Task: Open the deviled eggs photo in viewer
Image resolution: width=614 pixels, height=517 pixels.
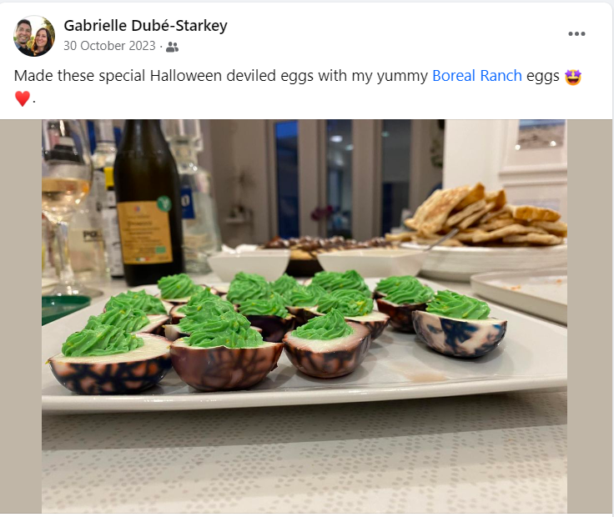Action: pyautogui.click(x=304, y=316)
